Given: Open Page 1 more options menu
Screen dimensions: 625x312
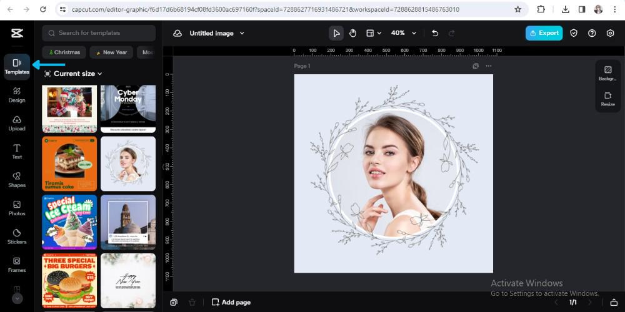Looking at the screenshot, I should (489, 66).
